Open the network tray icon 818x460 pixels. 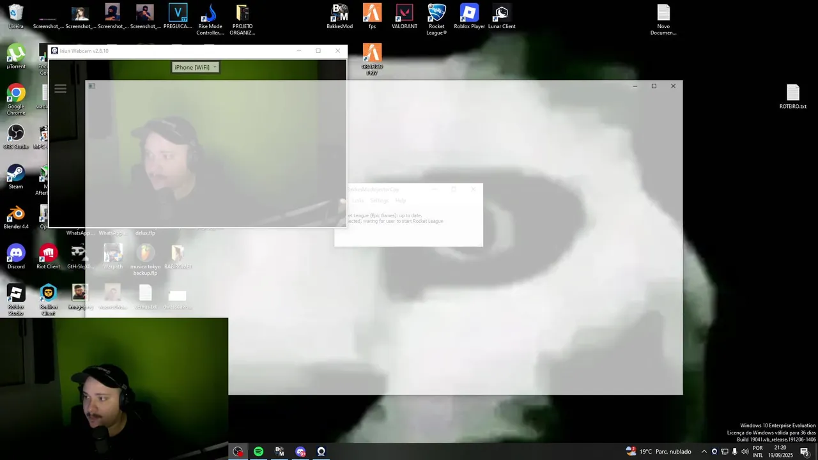tap(724, 452)
